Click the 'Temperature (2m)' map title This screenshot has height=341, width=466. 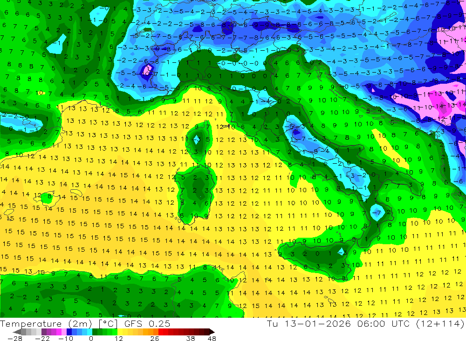[x=46, y=324]
